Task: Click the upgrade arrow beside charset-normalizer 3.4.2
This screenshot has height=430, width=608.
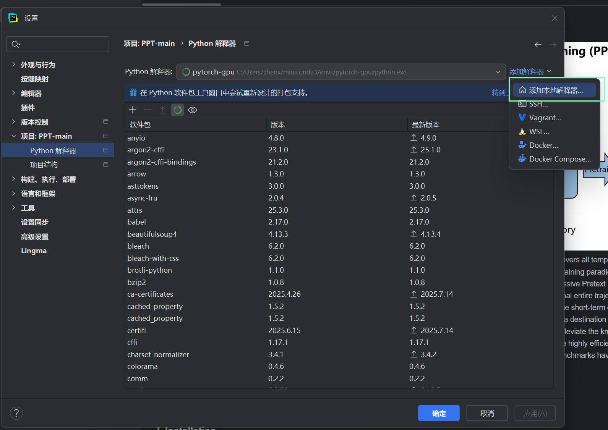Action: coord(414,354)
